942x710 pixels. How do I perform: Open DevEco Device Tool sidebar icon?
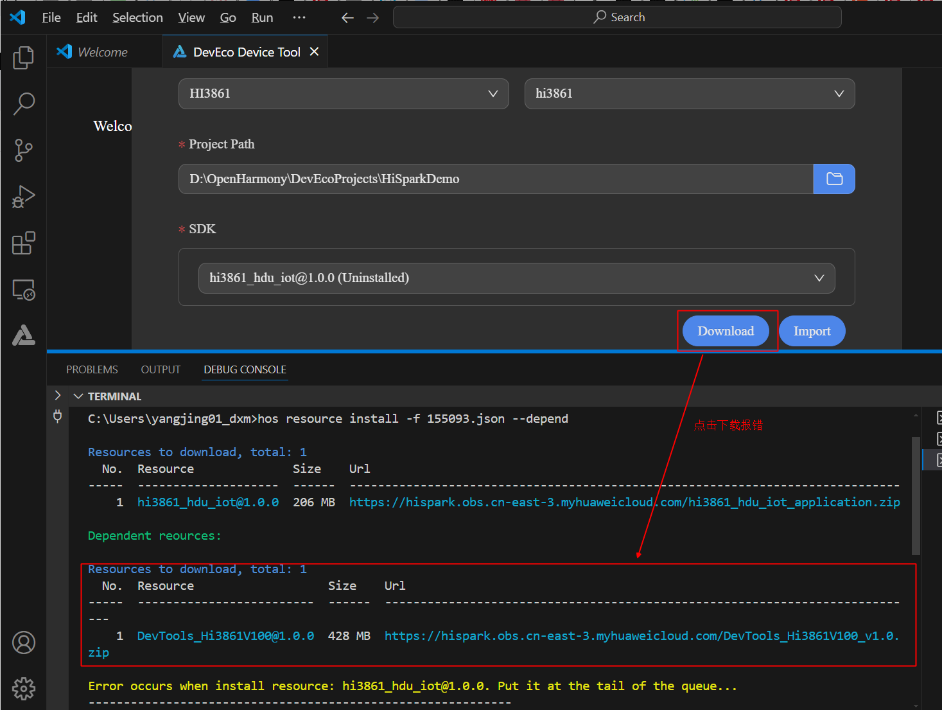pyautogui.click(x=24, y=335)
